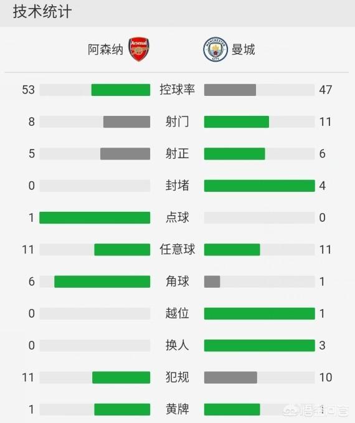
Task: Click Man City's grey possession bar
Action: click(x=230, y=90)
